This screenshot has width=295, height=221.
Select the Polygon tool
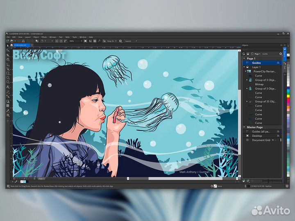point(8,82)
